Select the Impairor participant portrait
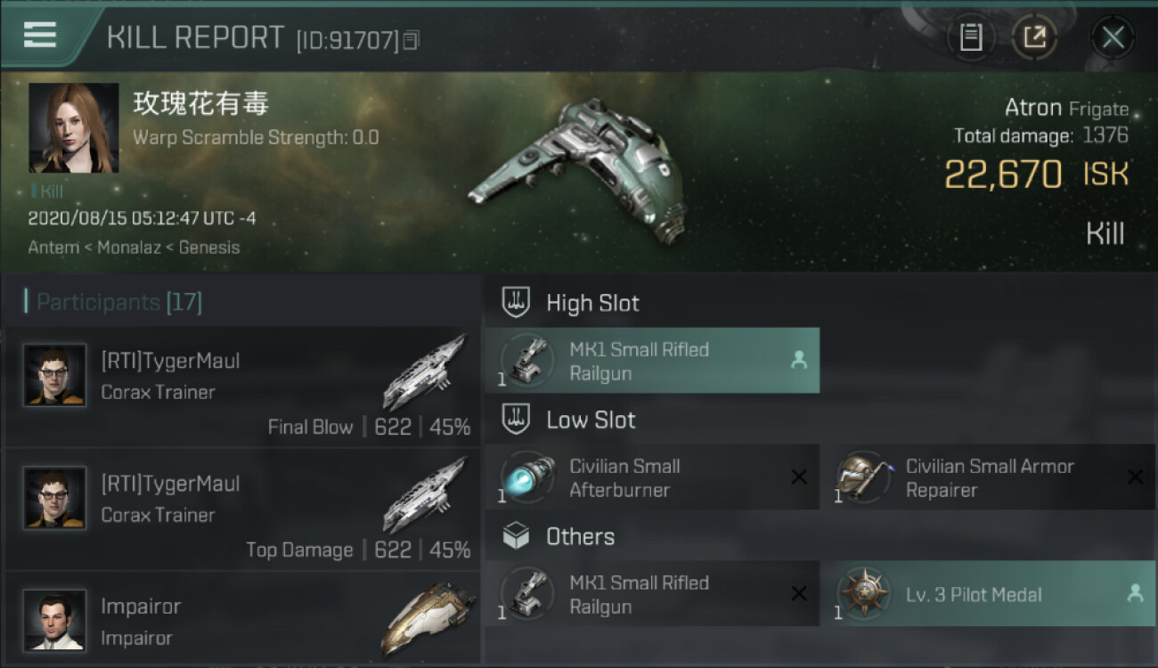Screen dimensions: 1158x668 [55, 620]
